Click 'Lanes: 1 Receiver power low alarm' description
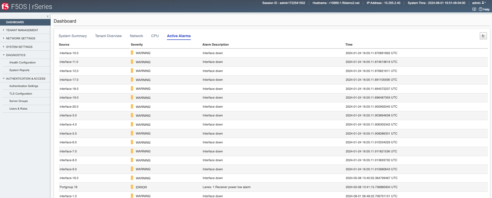The height and width of the screenshot is (198, 492). [227, 187]
